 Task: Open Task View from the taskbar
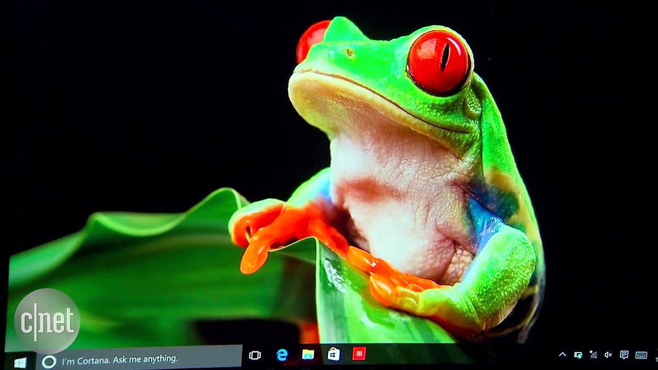pyautogui.click(x=255, y=355)
